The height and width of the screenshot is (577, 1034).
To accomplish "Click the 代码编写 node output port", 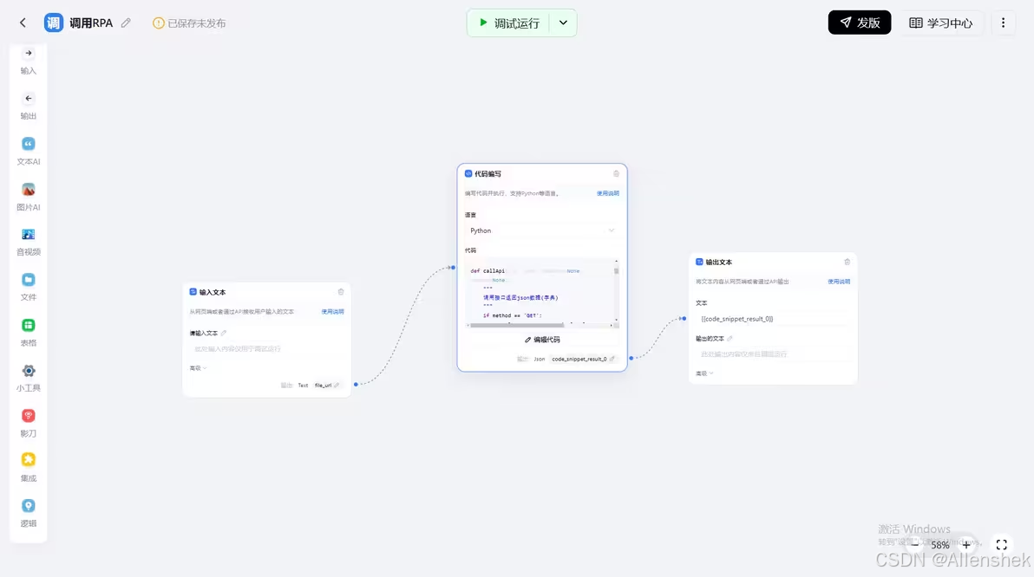I will [x=632, y=359].
